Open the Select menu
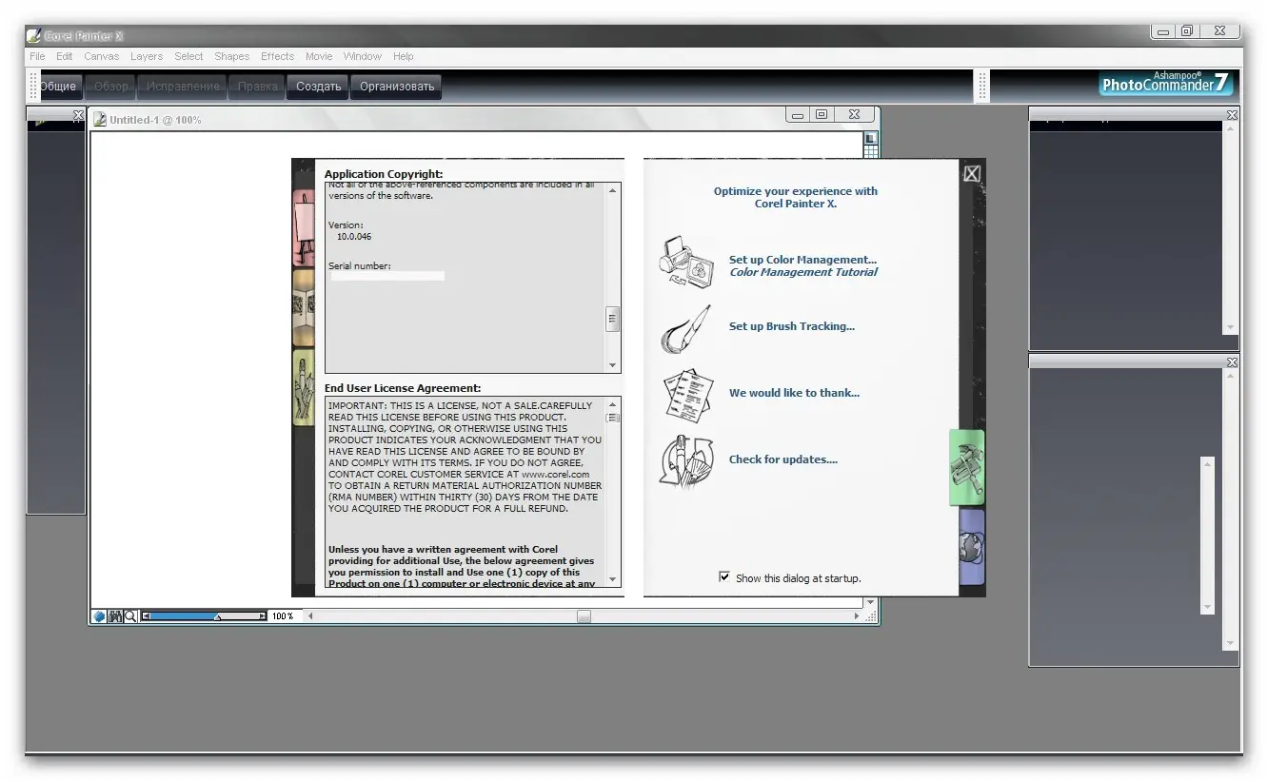The width and height of the screenshot is (1268, 781). pos(188,56)
